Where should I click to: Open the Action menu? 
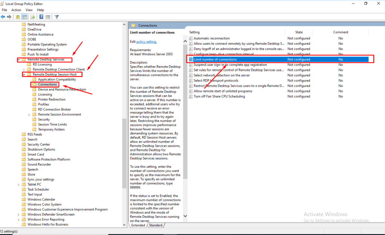[16, 10]
